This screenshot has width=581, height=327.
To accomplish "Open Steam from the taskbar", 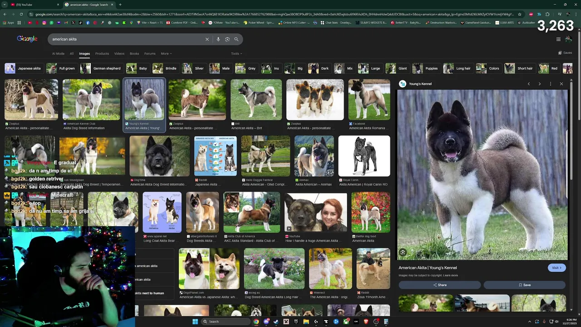I will coord(276,322).
